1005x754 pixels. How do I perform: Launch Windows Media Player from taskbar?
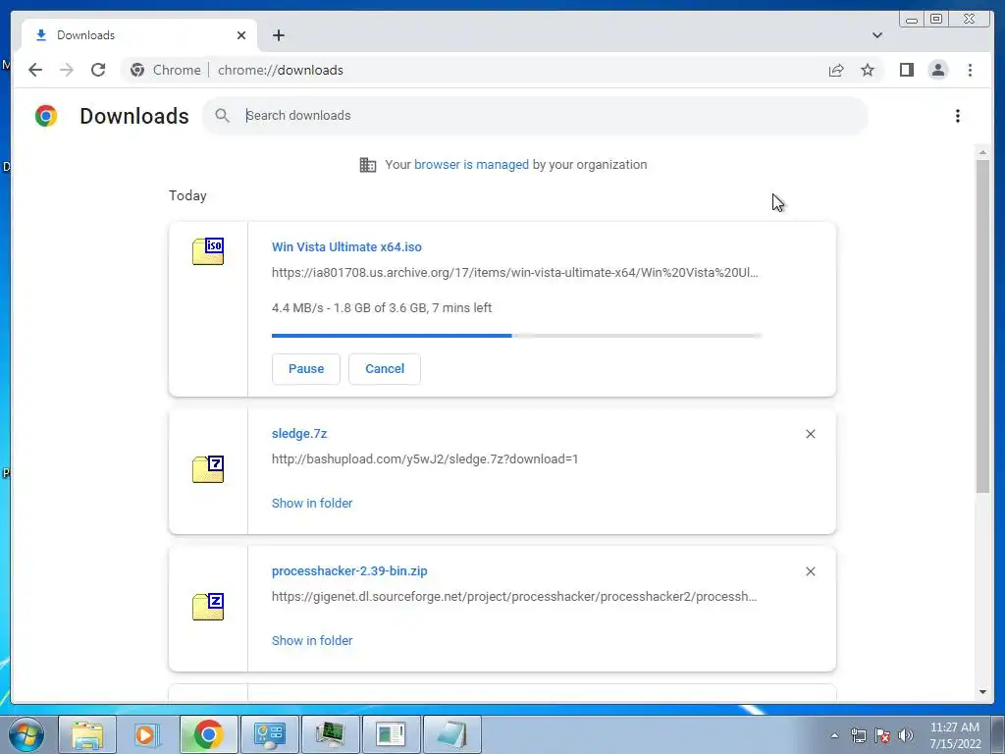[147, 734]
